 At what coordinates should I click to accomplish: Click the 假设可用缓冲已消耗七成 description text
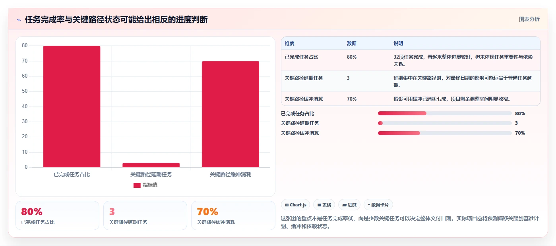click(x=452, y=99)
